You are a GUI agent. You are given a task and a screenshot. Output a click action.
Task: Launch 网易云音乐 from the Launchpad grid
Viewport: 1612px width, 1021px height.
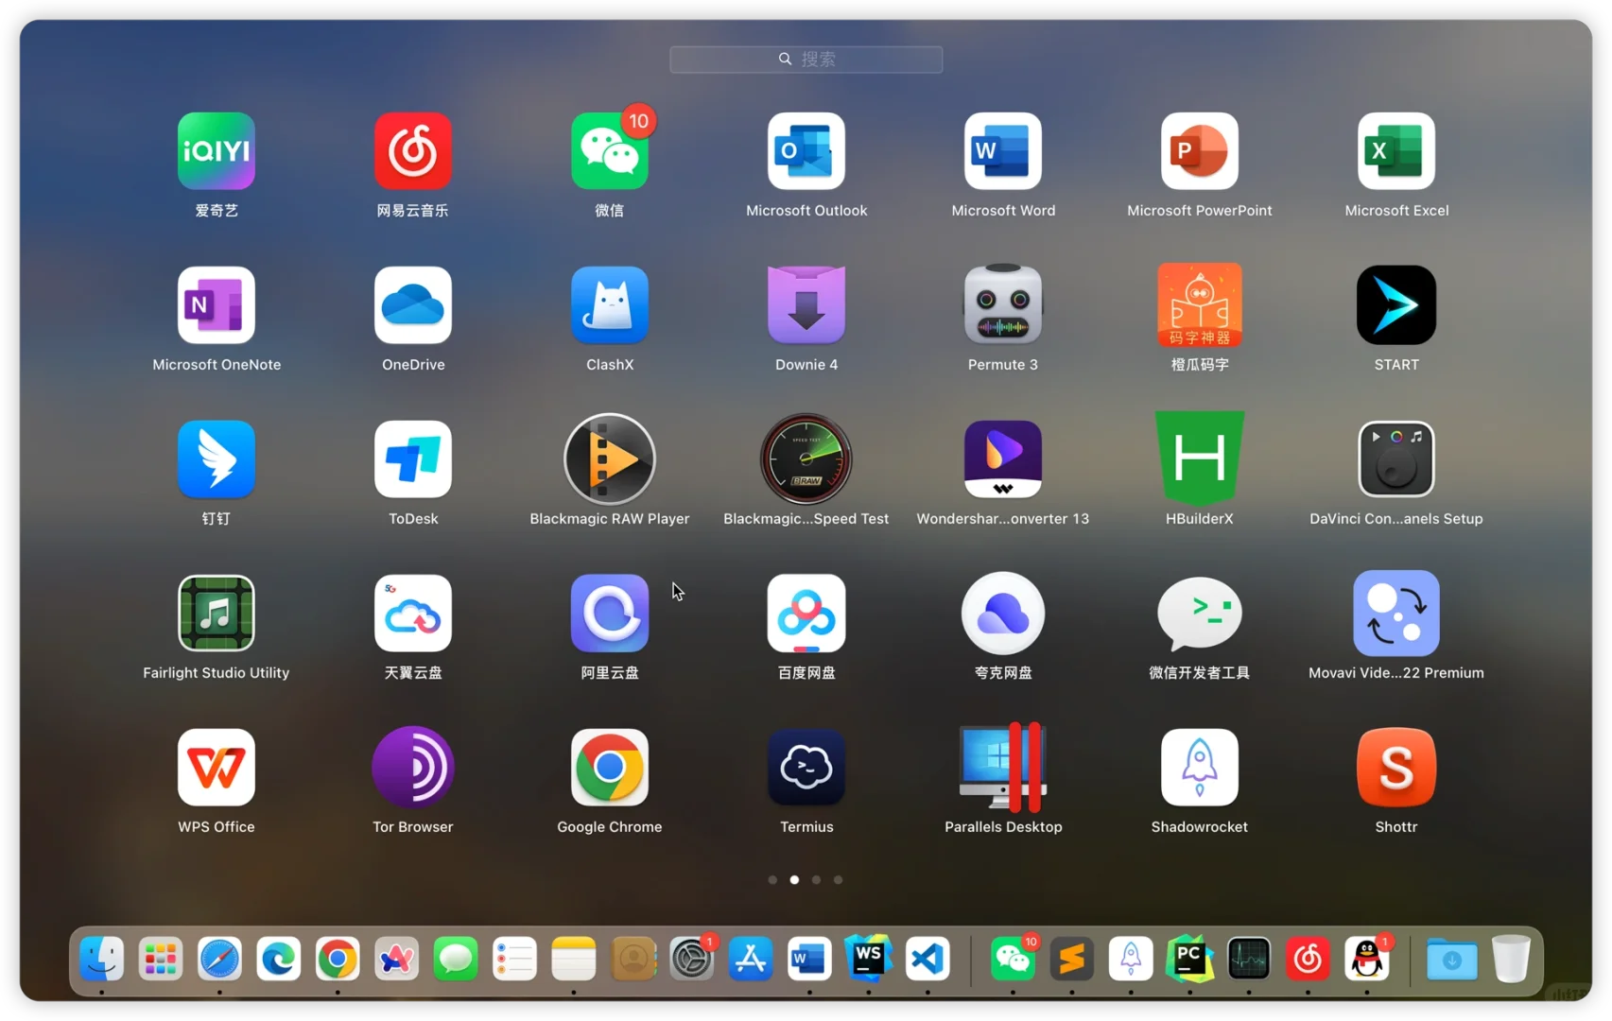[413, 151]
